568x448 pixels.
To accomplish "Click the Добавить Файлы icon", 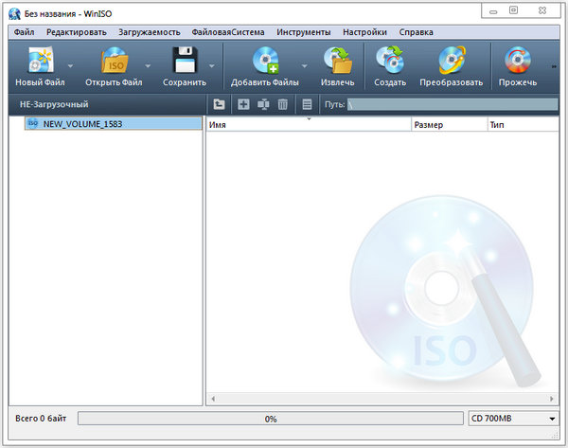I will [x=263, y=61].
